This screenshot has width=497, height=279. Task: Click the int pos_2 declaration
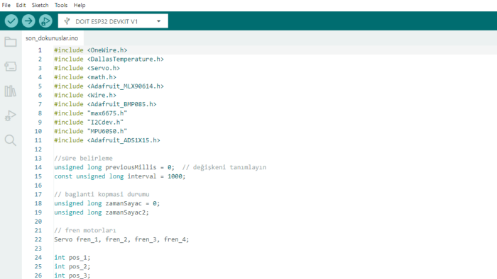(72, 266)
